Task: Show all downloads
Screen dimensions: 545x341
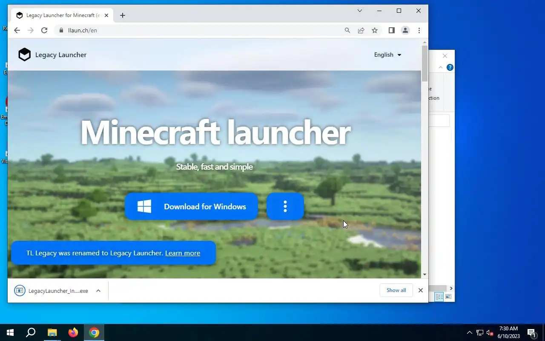Action: [396, 290]
